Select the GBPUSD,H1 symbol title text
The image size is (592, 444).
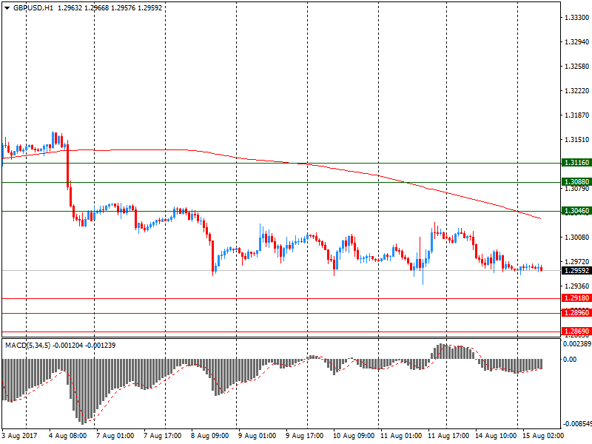33,8
